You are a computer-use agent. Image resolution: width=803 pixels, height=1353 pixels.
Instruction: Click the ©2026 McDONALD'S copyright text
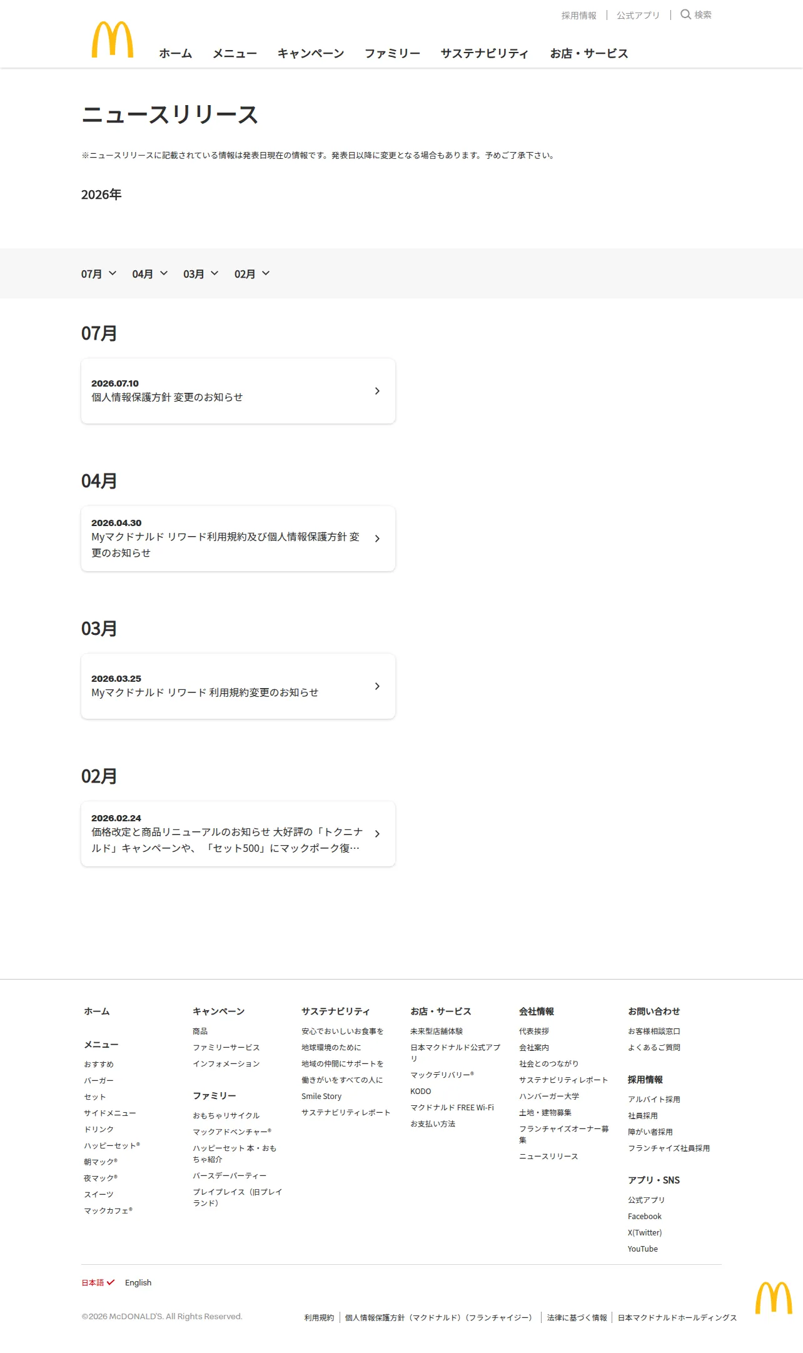click(162, 1316)
